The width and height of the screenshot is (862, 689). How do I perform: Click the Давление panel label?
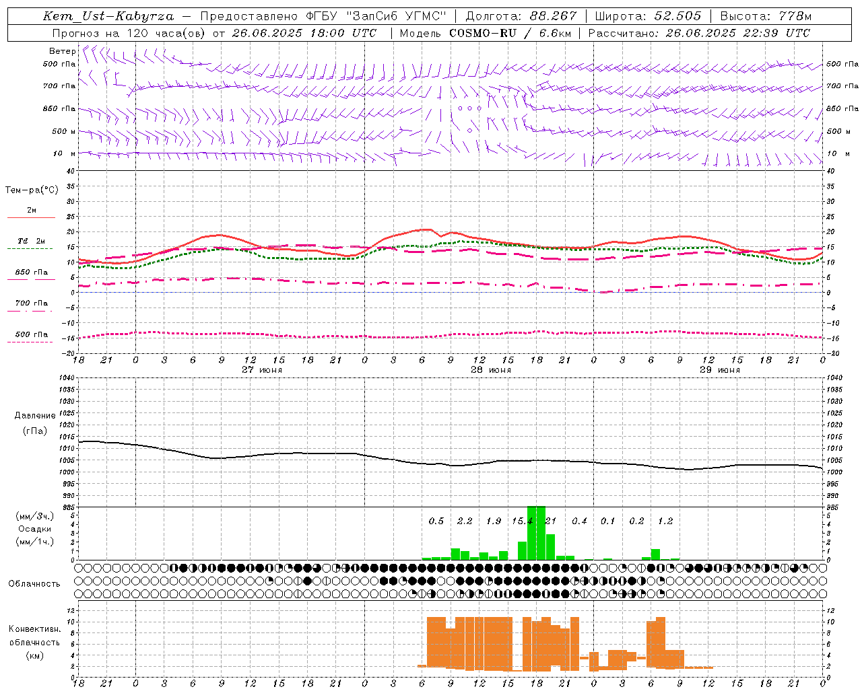coord(35,416)
